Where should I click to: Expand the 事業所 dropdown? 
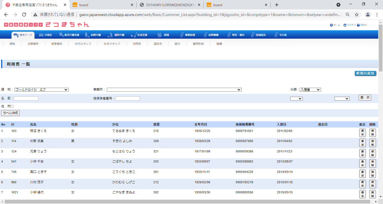[x=174, y=90]
